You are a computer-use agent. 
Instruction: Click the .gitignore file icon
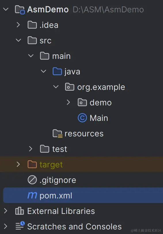click(32, 180)
